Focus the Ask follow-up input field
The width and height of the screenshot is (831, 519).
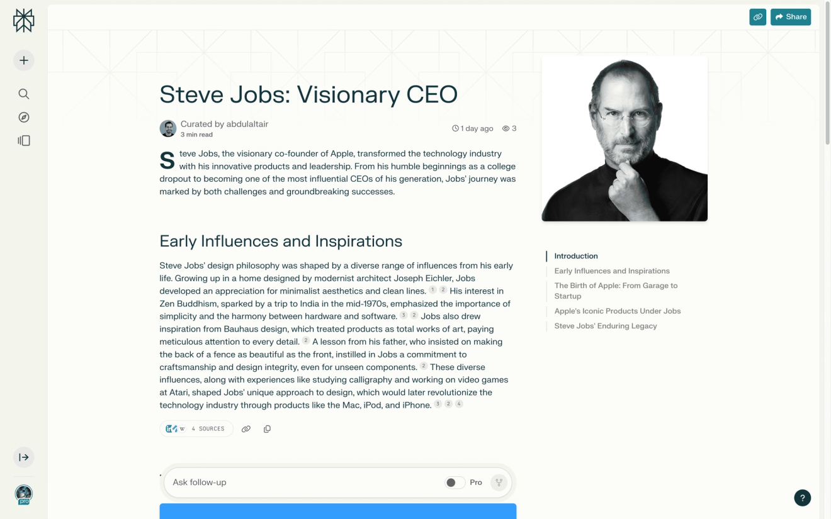coord(307,483)
